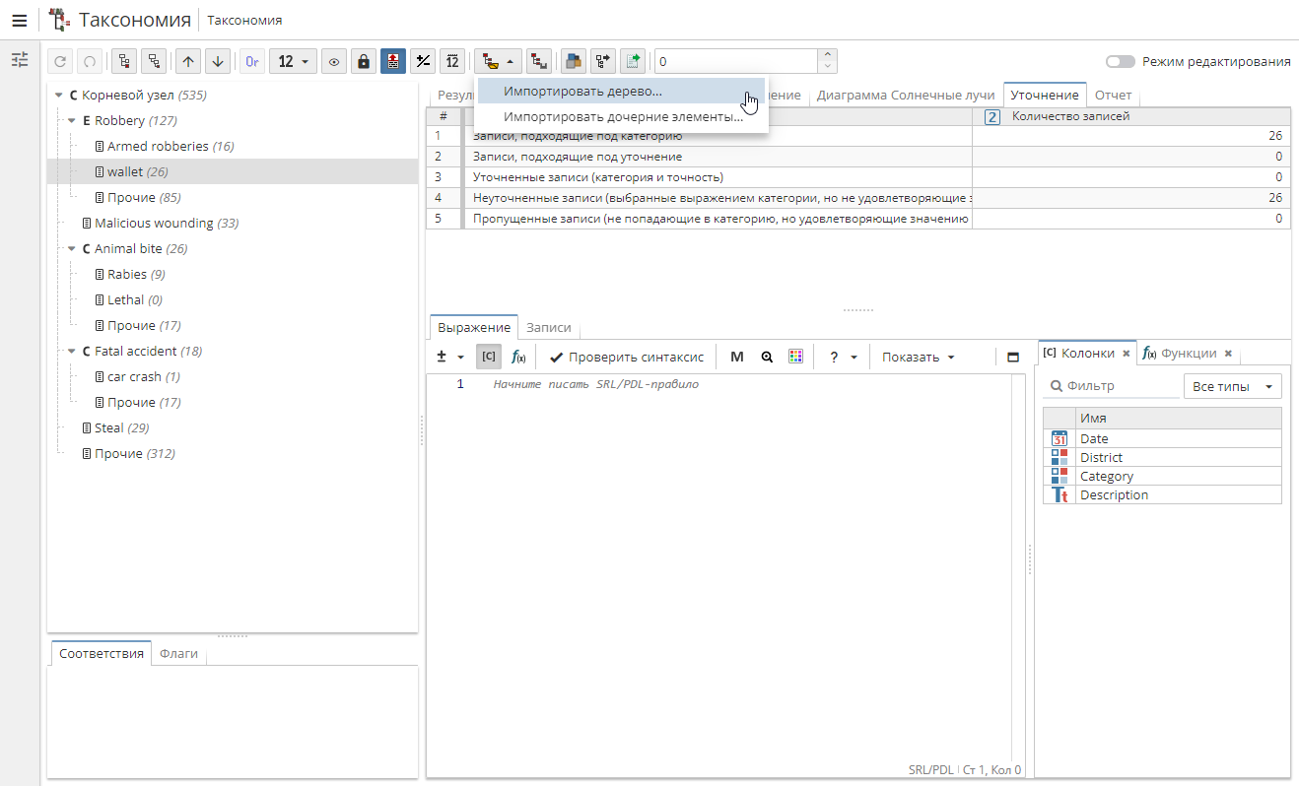This screenshot has height=786, width=1299.
Task: Select the 'car crash (1)' tree item
Action: point(137,376)
